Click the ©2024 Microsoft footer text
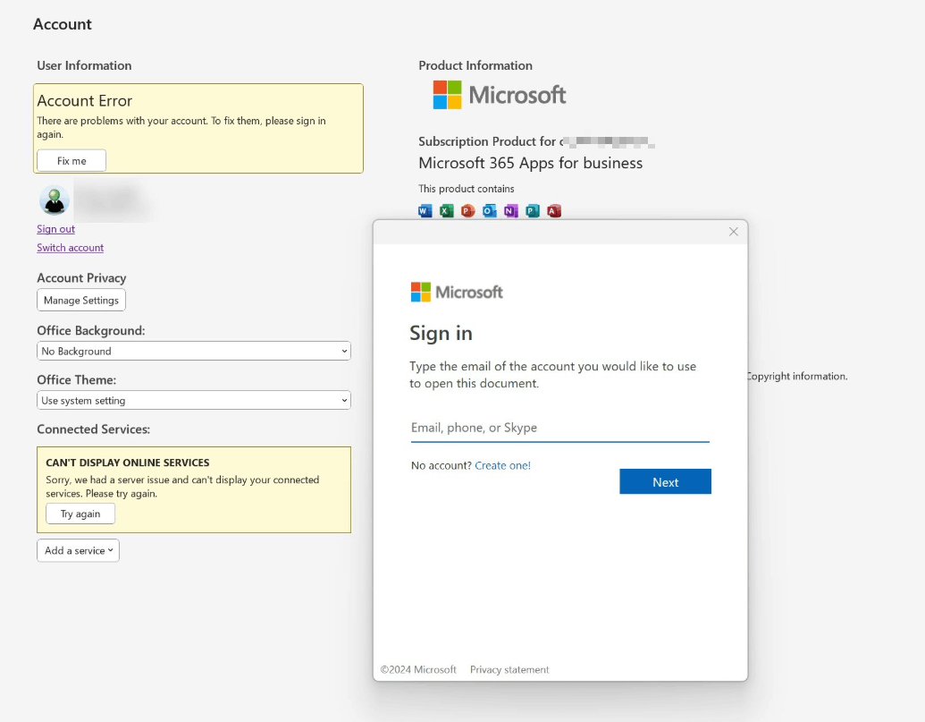Screen dimensions: 925x722 [x=418, y=669]
